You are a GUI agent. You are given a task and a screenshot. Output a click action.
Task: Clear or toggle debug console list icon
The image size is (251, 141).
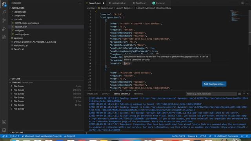pos(240,94)
